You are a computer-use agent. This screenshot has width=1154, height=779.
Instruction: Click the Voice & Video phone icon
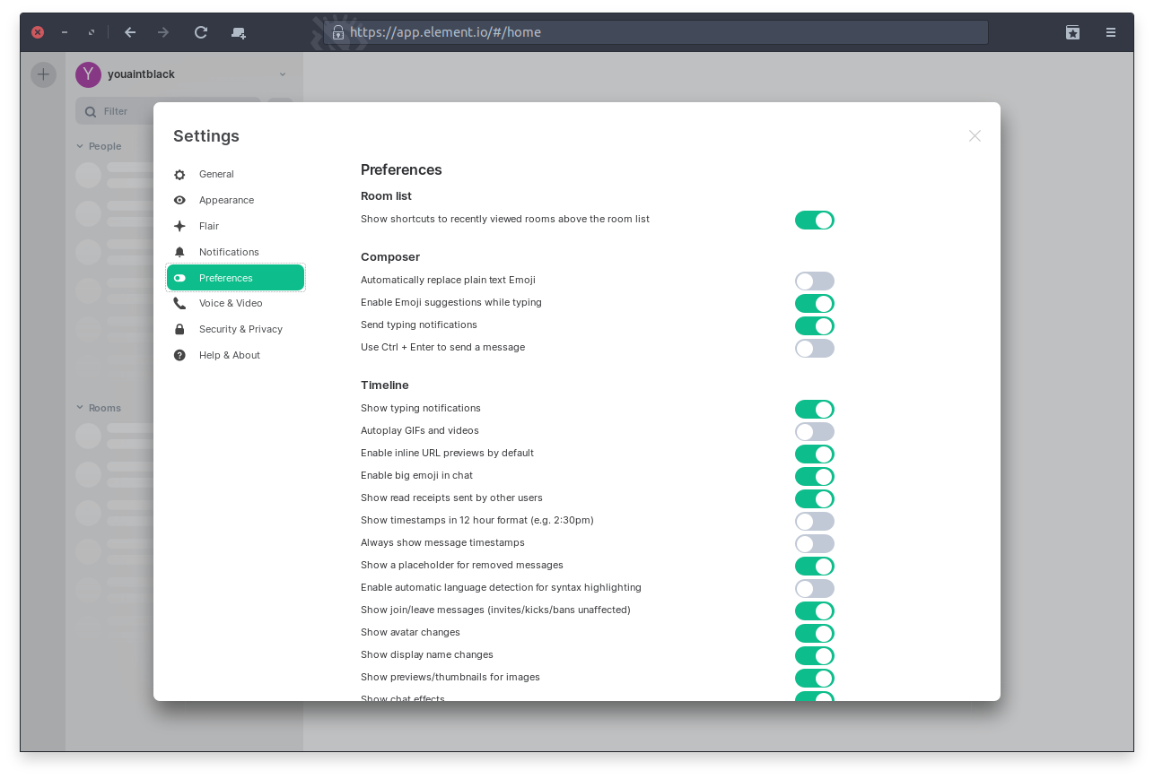[x=179, y=304]
